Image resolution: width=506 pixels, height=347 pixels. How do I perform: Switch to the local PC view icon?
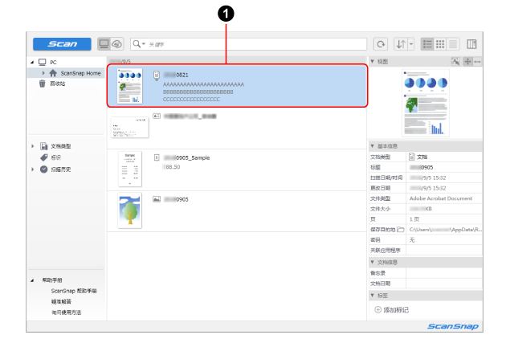104,44
